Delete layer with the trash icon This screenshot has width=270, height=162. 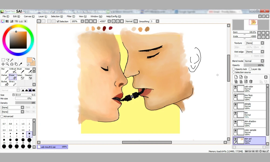point(251,81)
